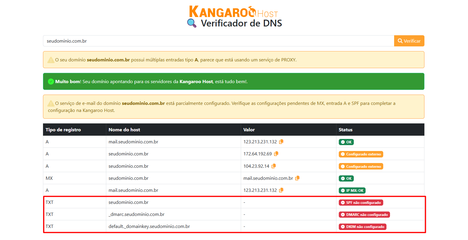The image size is (468, 240).
Task: Copy the 104.23.92.14 value
Action: click(x=274, y=166)
